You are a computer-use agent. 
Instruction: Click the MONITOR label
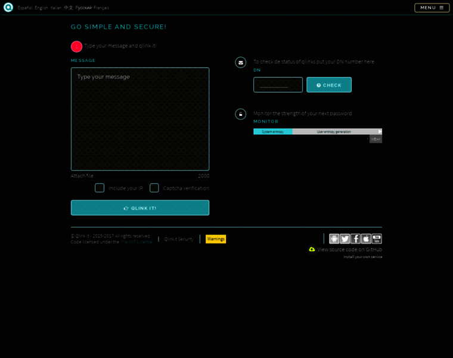[x=266, y=122]
